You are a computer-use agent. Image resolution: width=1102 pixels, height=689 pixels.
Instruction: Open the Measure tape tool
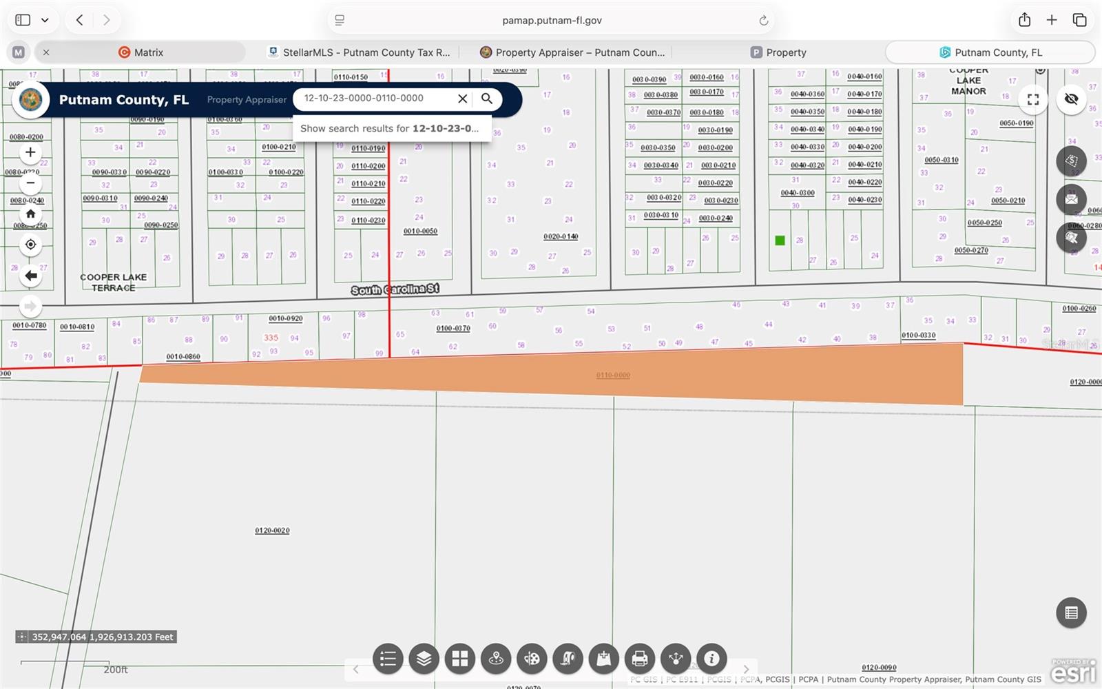(x=568, y=659)
